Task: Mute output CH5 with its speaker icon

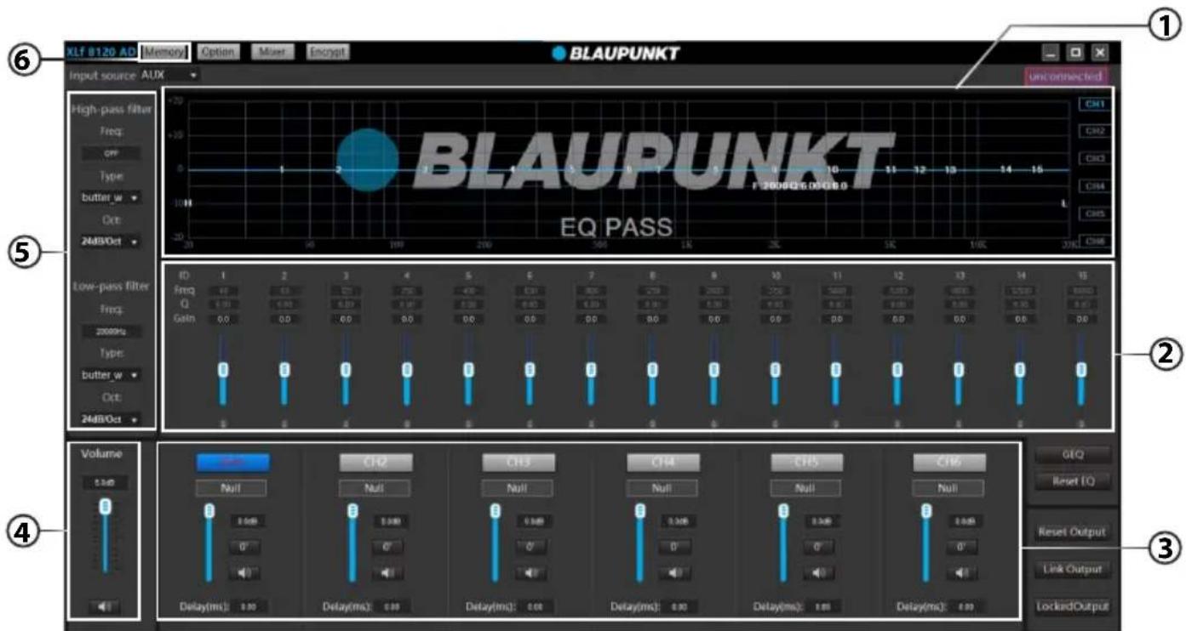Action: [x=819, y=572]
